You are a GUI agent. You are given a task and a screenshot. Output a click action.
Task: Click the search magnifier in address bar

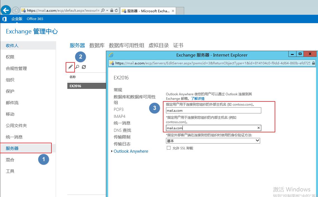point(103,10)
